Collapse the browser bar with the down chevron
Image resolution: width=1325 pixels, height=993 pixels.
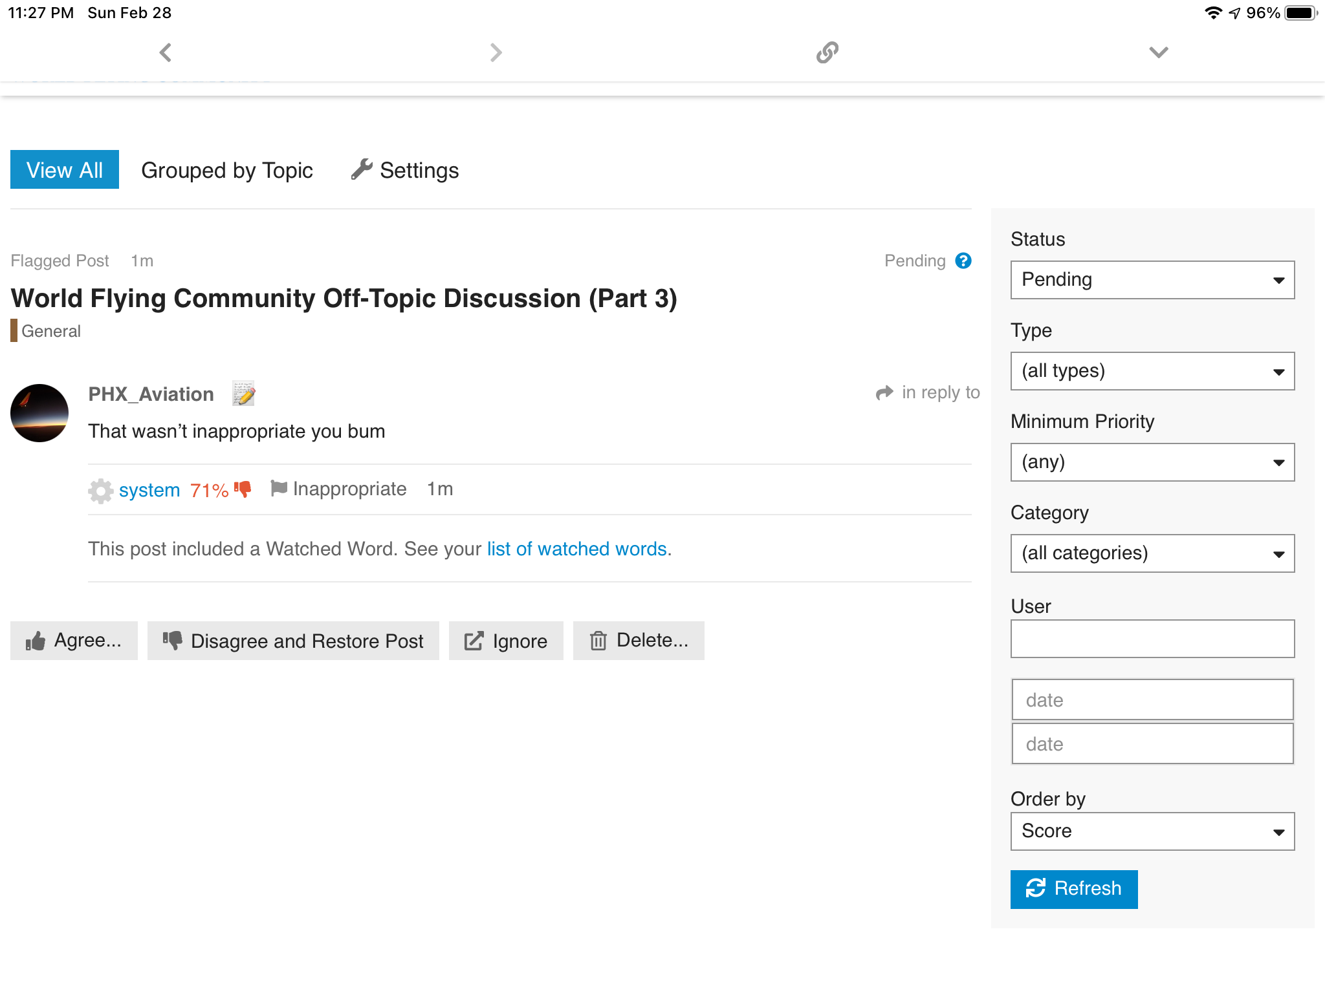click(x=1158, y=52)
